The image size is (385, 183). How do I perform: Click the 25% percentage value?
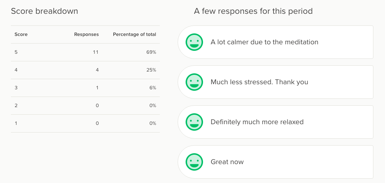coord(151,70)
